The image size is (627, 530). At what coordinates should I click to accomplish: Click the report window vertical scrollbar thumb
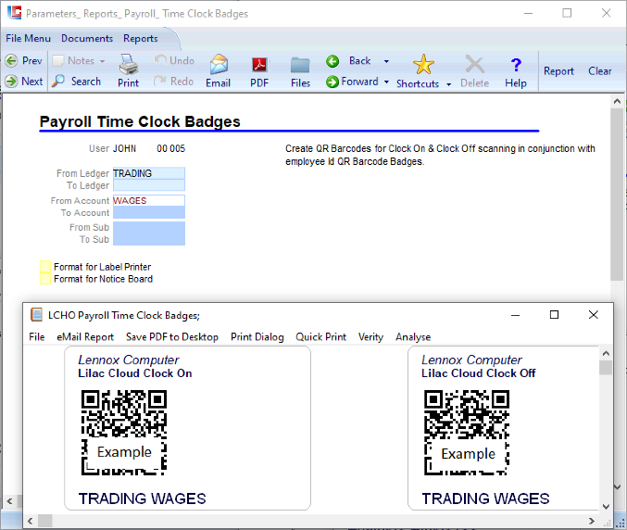click(606, 367)
